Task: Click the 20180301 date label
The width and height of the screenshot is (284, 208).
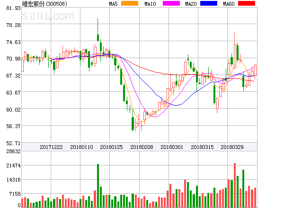Action: pyautogui.click(x=172, y=147)
